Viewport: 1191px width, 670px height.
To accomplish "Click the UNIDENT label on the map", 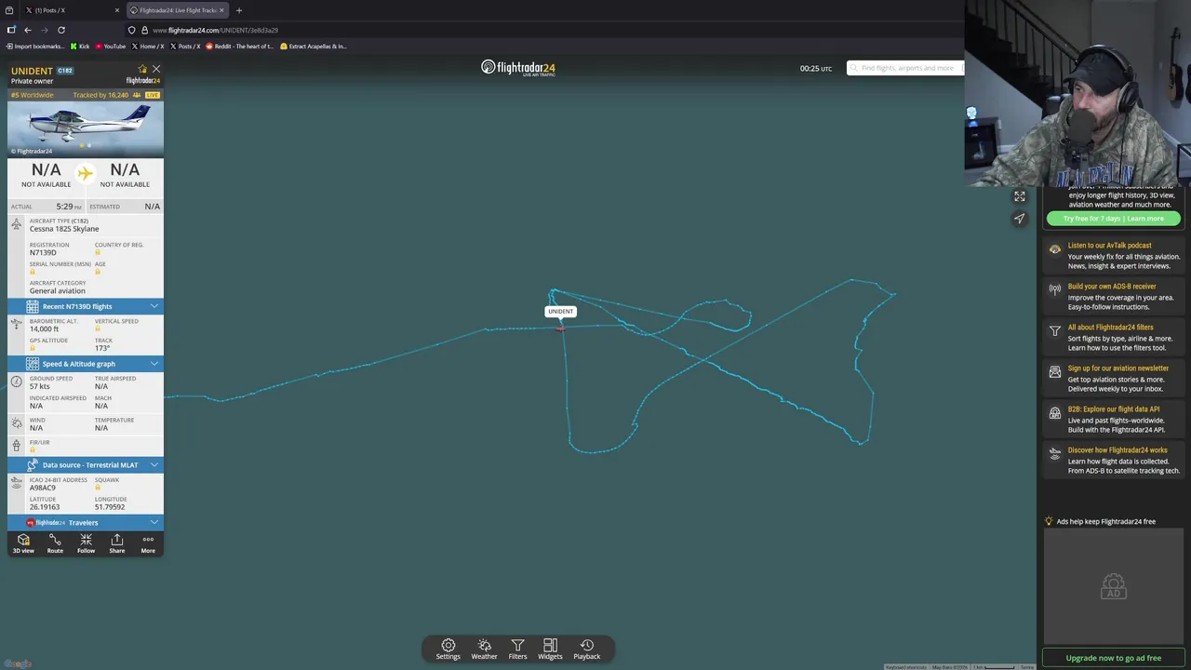I will click(x=560, y=312).
